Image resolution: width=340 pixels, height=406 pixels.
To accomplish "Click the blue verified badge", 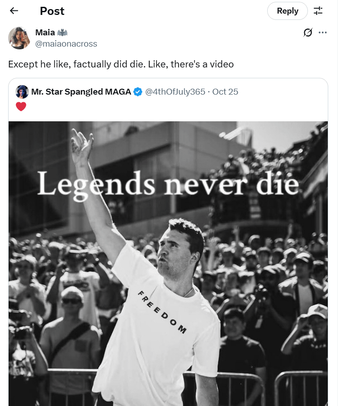I will point(137,92).
